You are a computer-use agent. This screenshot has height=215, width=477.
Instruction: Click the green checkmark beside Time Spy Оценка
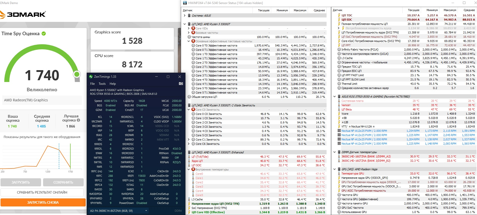[x=44, y=33]
